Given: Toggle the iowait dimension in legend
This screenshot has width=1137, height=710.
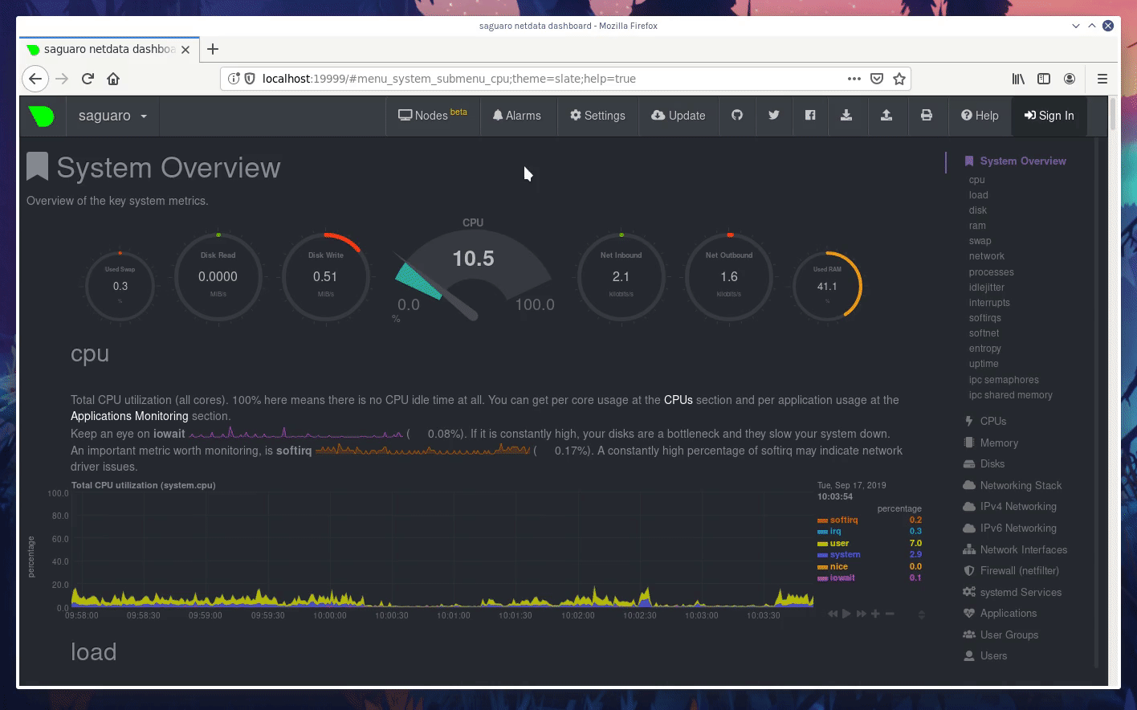Looking at the screenshot, I should [842, 578].
